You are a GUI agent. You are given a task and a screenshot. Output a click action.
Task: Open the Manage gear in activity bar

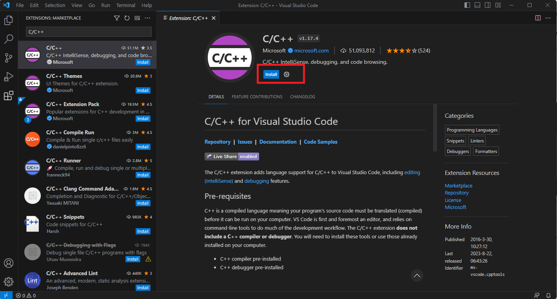tap(9, 282)
